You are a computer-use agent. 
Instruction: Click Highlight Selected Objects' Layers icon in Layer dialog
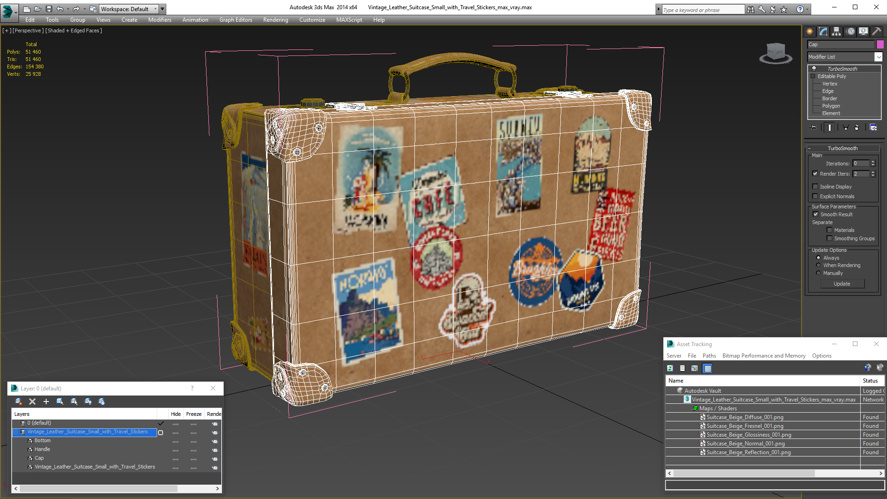point(74,402)
